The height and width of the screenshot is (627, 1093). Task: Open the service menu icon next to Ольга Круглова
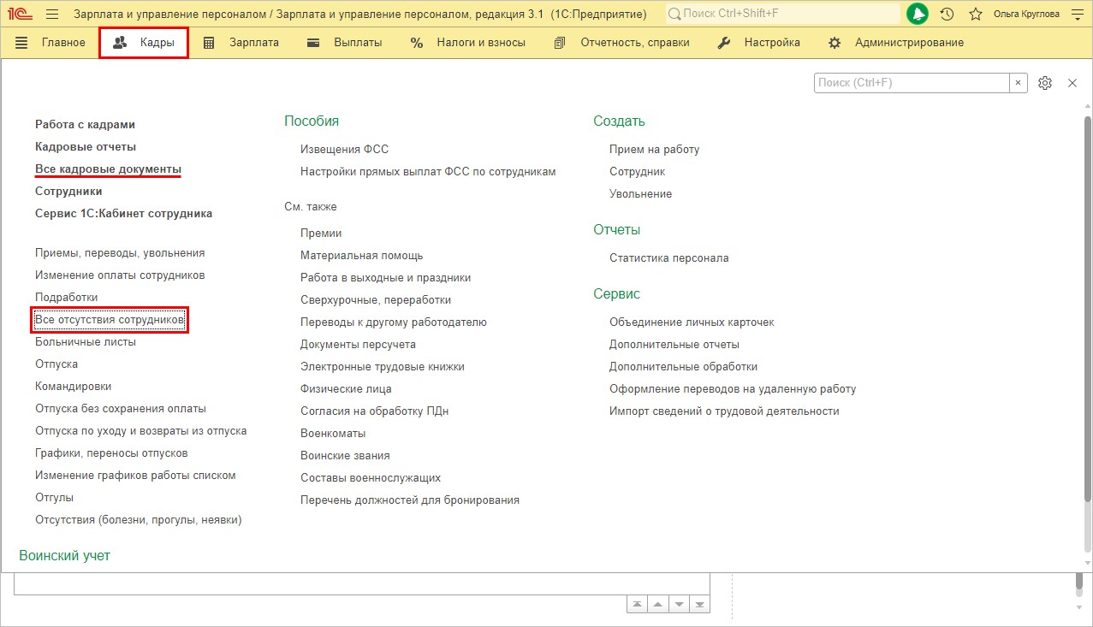click(x=1077, y=15)
